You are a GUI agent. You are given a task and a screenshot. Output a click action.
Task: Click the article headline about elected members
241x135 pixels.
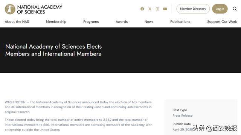tap(53, 50)
